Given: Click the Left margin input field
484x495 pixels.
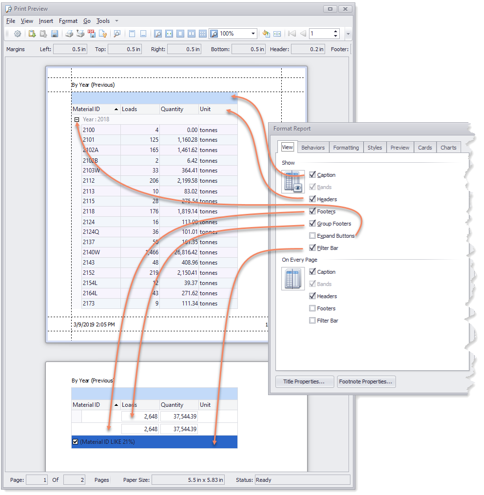Looking at the screenshot, I should (71, 49).
